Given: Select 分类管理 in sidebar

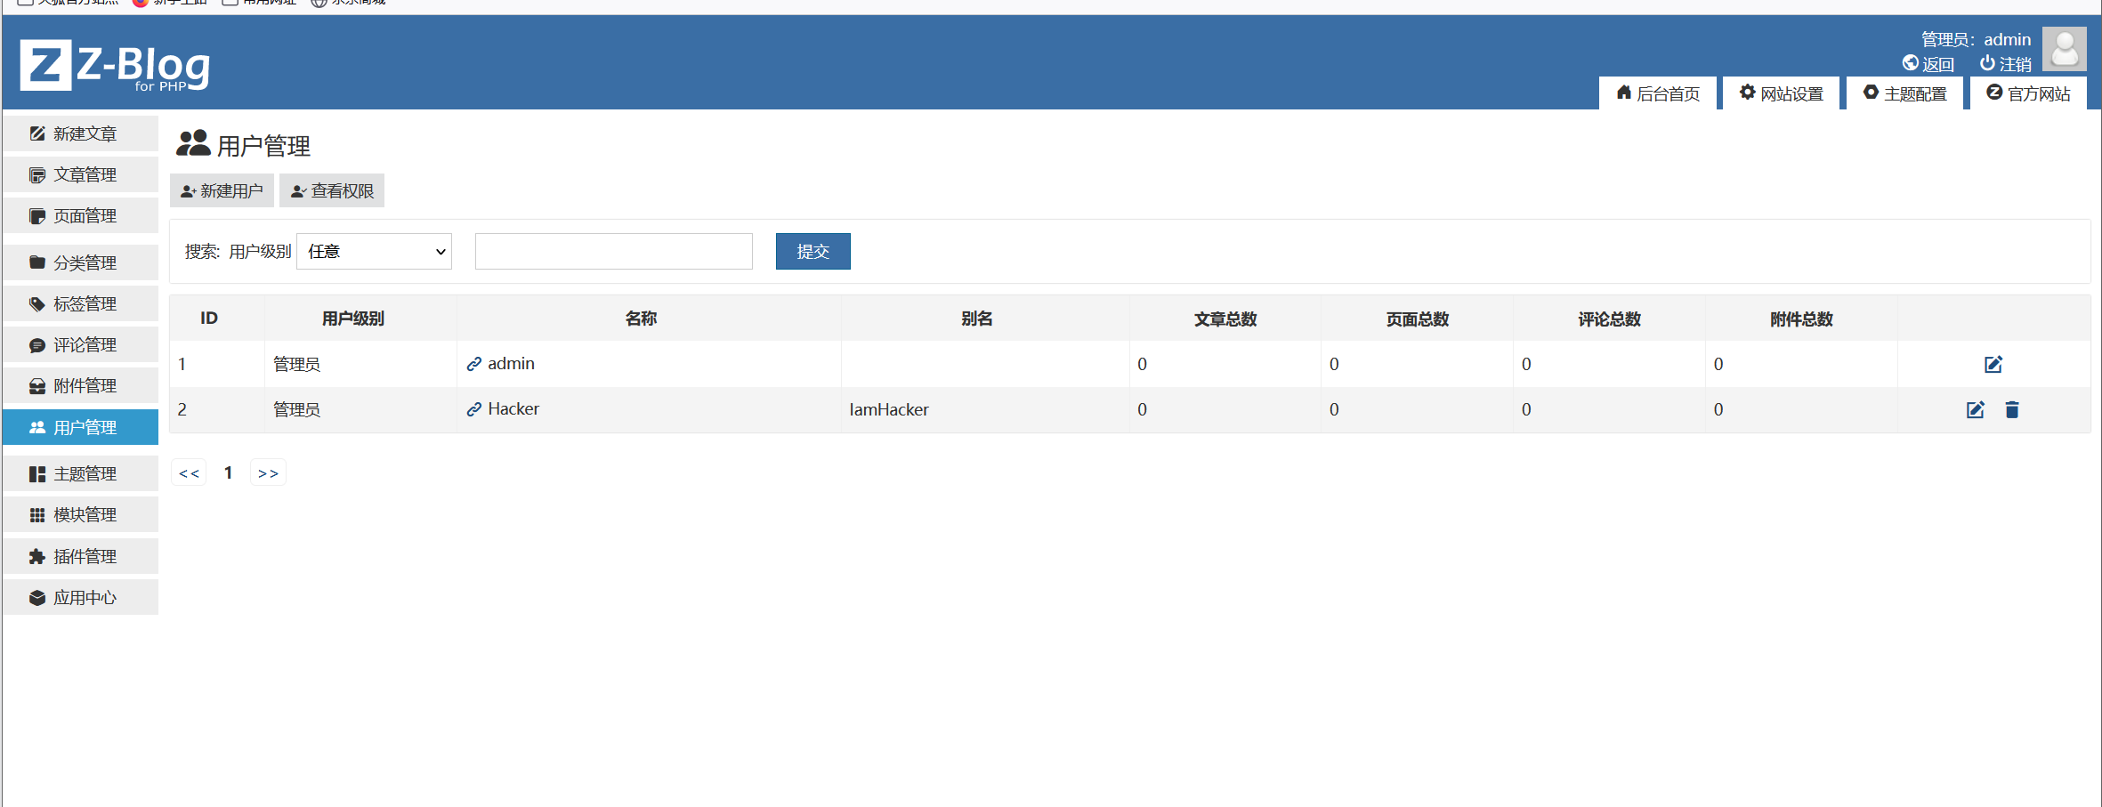Looking at the screenshot, I should tap(81, 262).
